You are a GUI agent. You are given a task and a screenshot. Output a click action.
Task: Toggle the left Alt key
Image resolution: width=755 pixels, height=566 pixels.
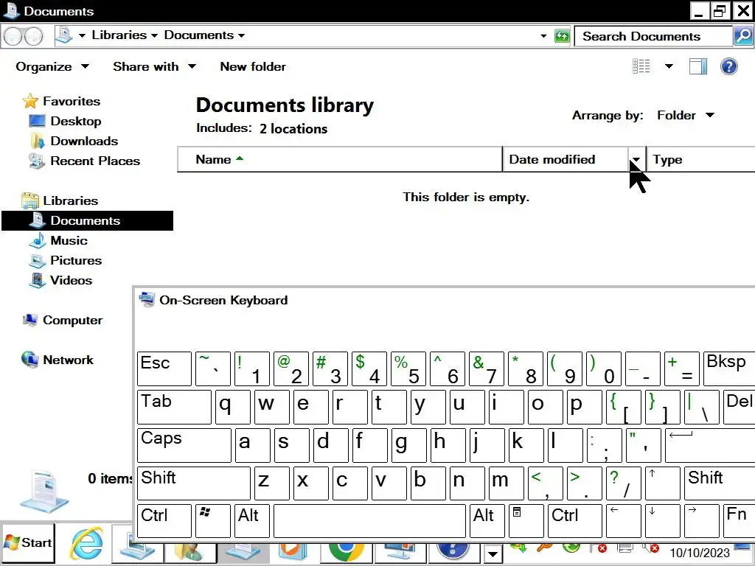click(252, 521)
